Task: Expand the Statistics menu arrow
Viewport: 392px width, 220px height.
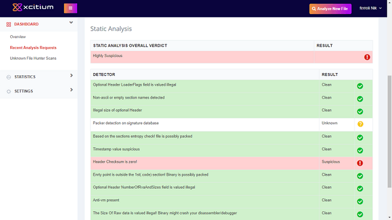Action: (72, 75)
